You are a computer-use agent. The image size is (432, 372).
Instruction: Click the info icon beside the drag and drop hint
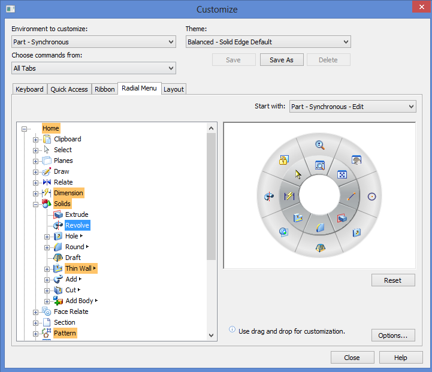tap(232, 329)
